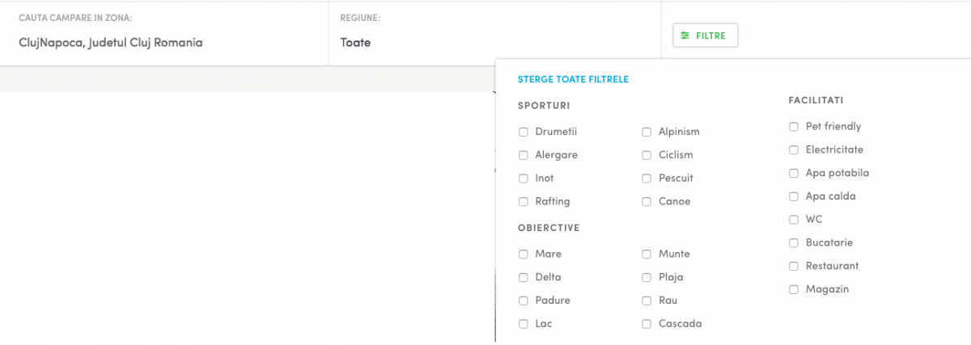Enable the Apa potabila filter
Viewport: 971px width, 345px height.
click(x=794, y=174)
